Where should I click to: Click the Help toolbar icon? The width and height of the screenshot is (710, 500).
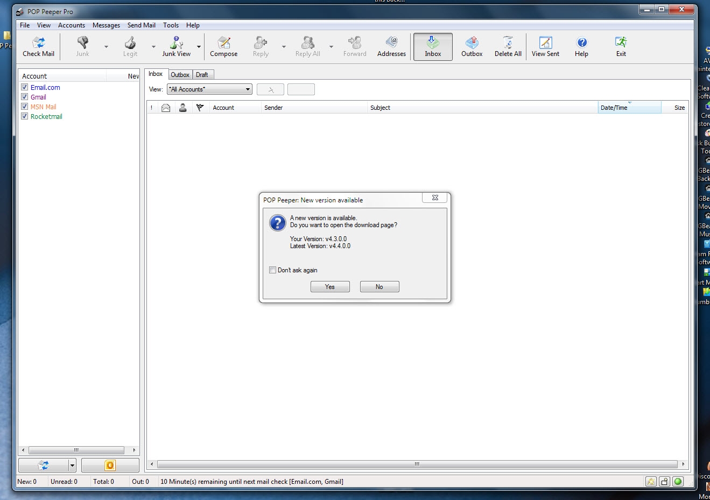[x=581, y=46]
